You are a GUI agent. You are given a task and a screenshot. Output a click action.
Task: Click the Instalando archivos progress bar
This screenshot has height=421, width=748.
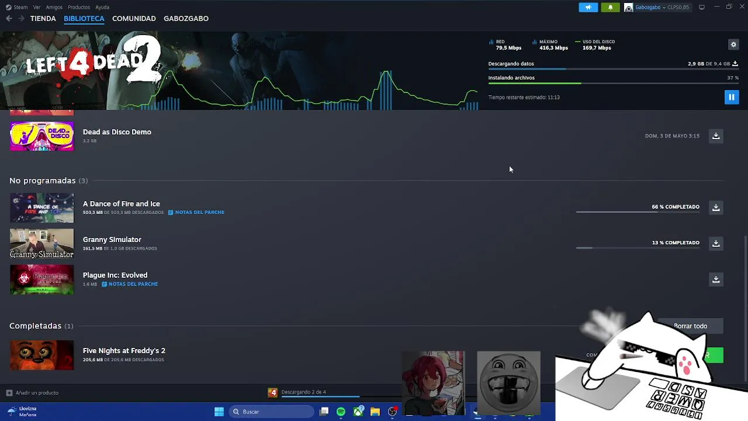(613, 84)
